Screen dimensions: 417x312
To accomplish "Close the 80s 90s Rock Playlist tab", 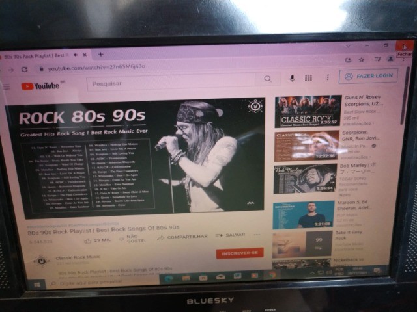I will coord(85,55).
